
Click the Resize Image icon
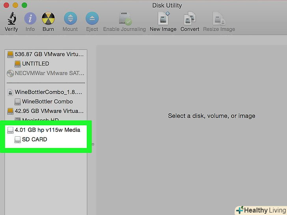pos(219,18)
